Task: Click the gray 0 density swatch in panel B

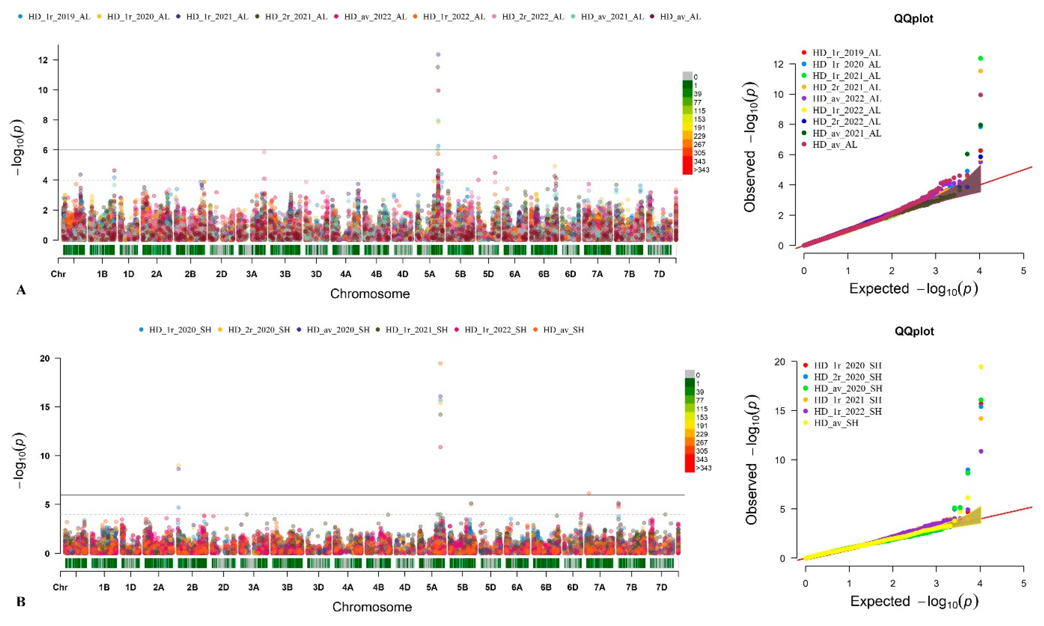Action: [x=690, y=375]
